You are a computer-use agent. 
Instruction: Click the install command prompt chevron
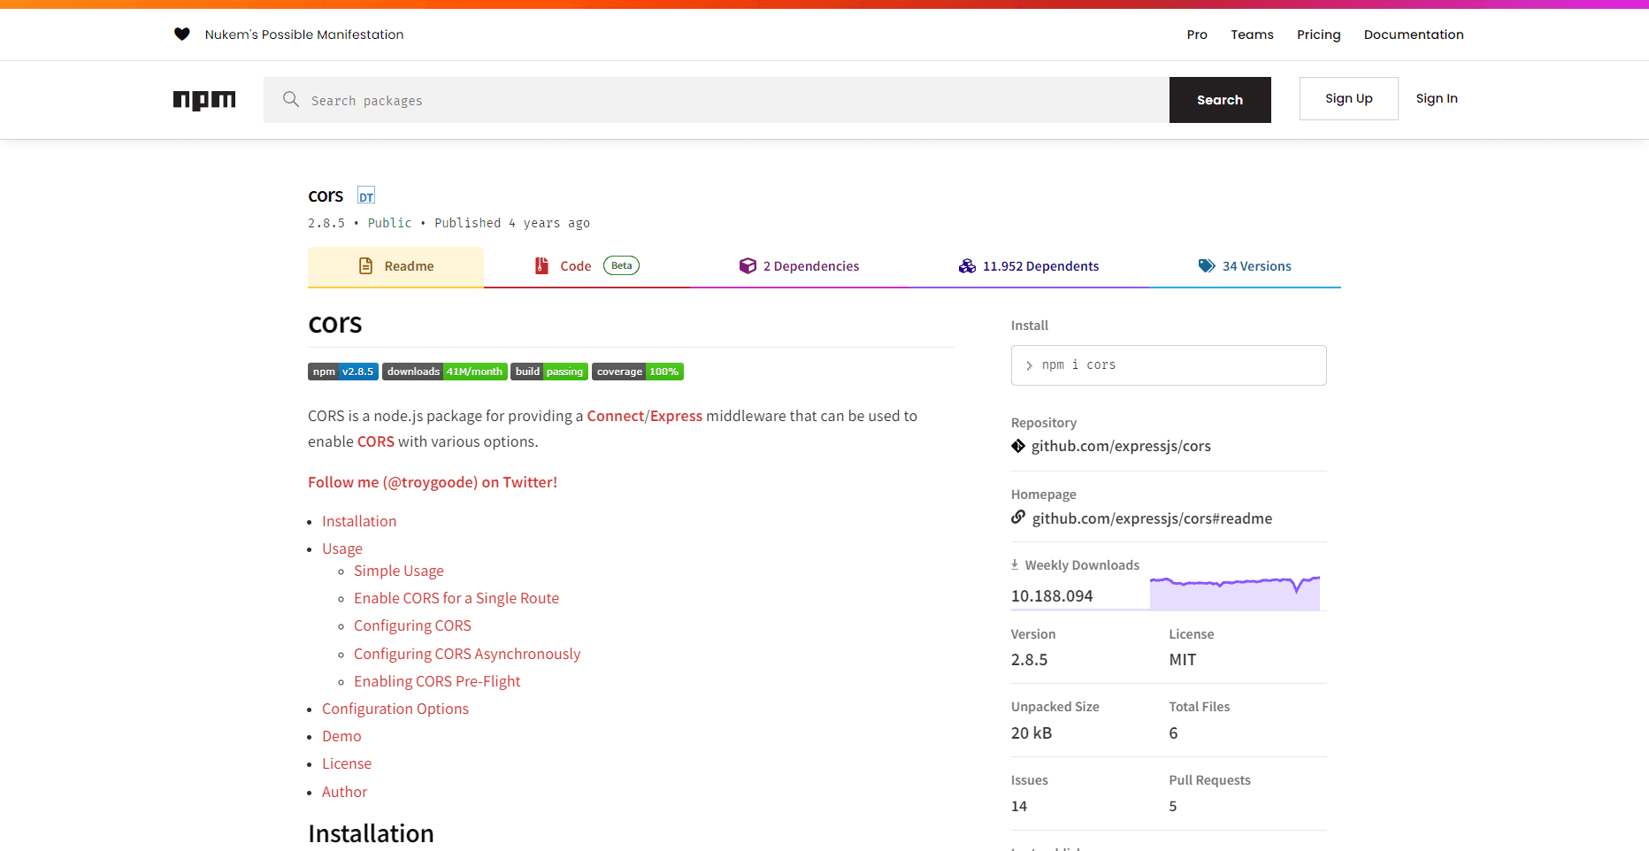1029,365
